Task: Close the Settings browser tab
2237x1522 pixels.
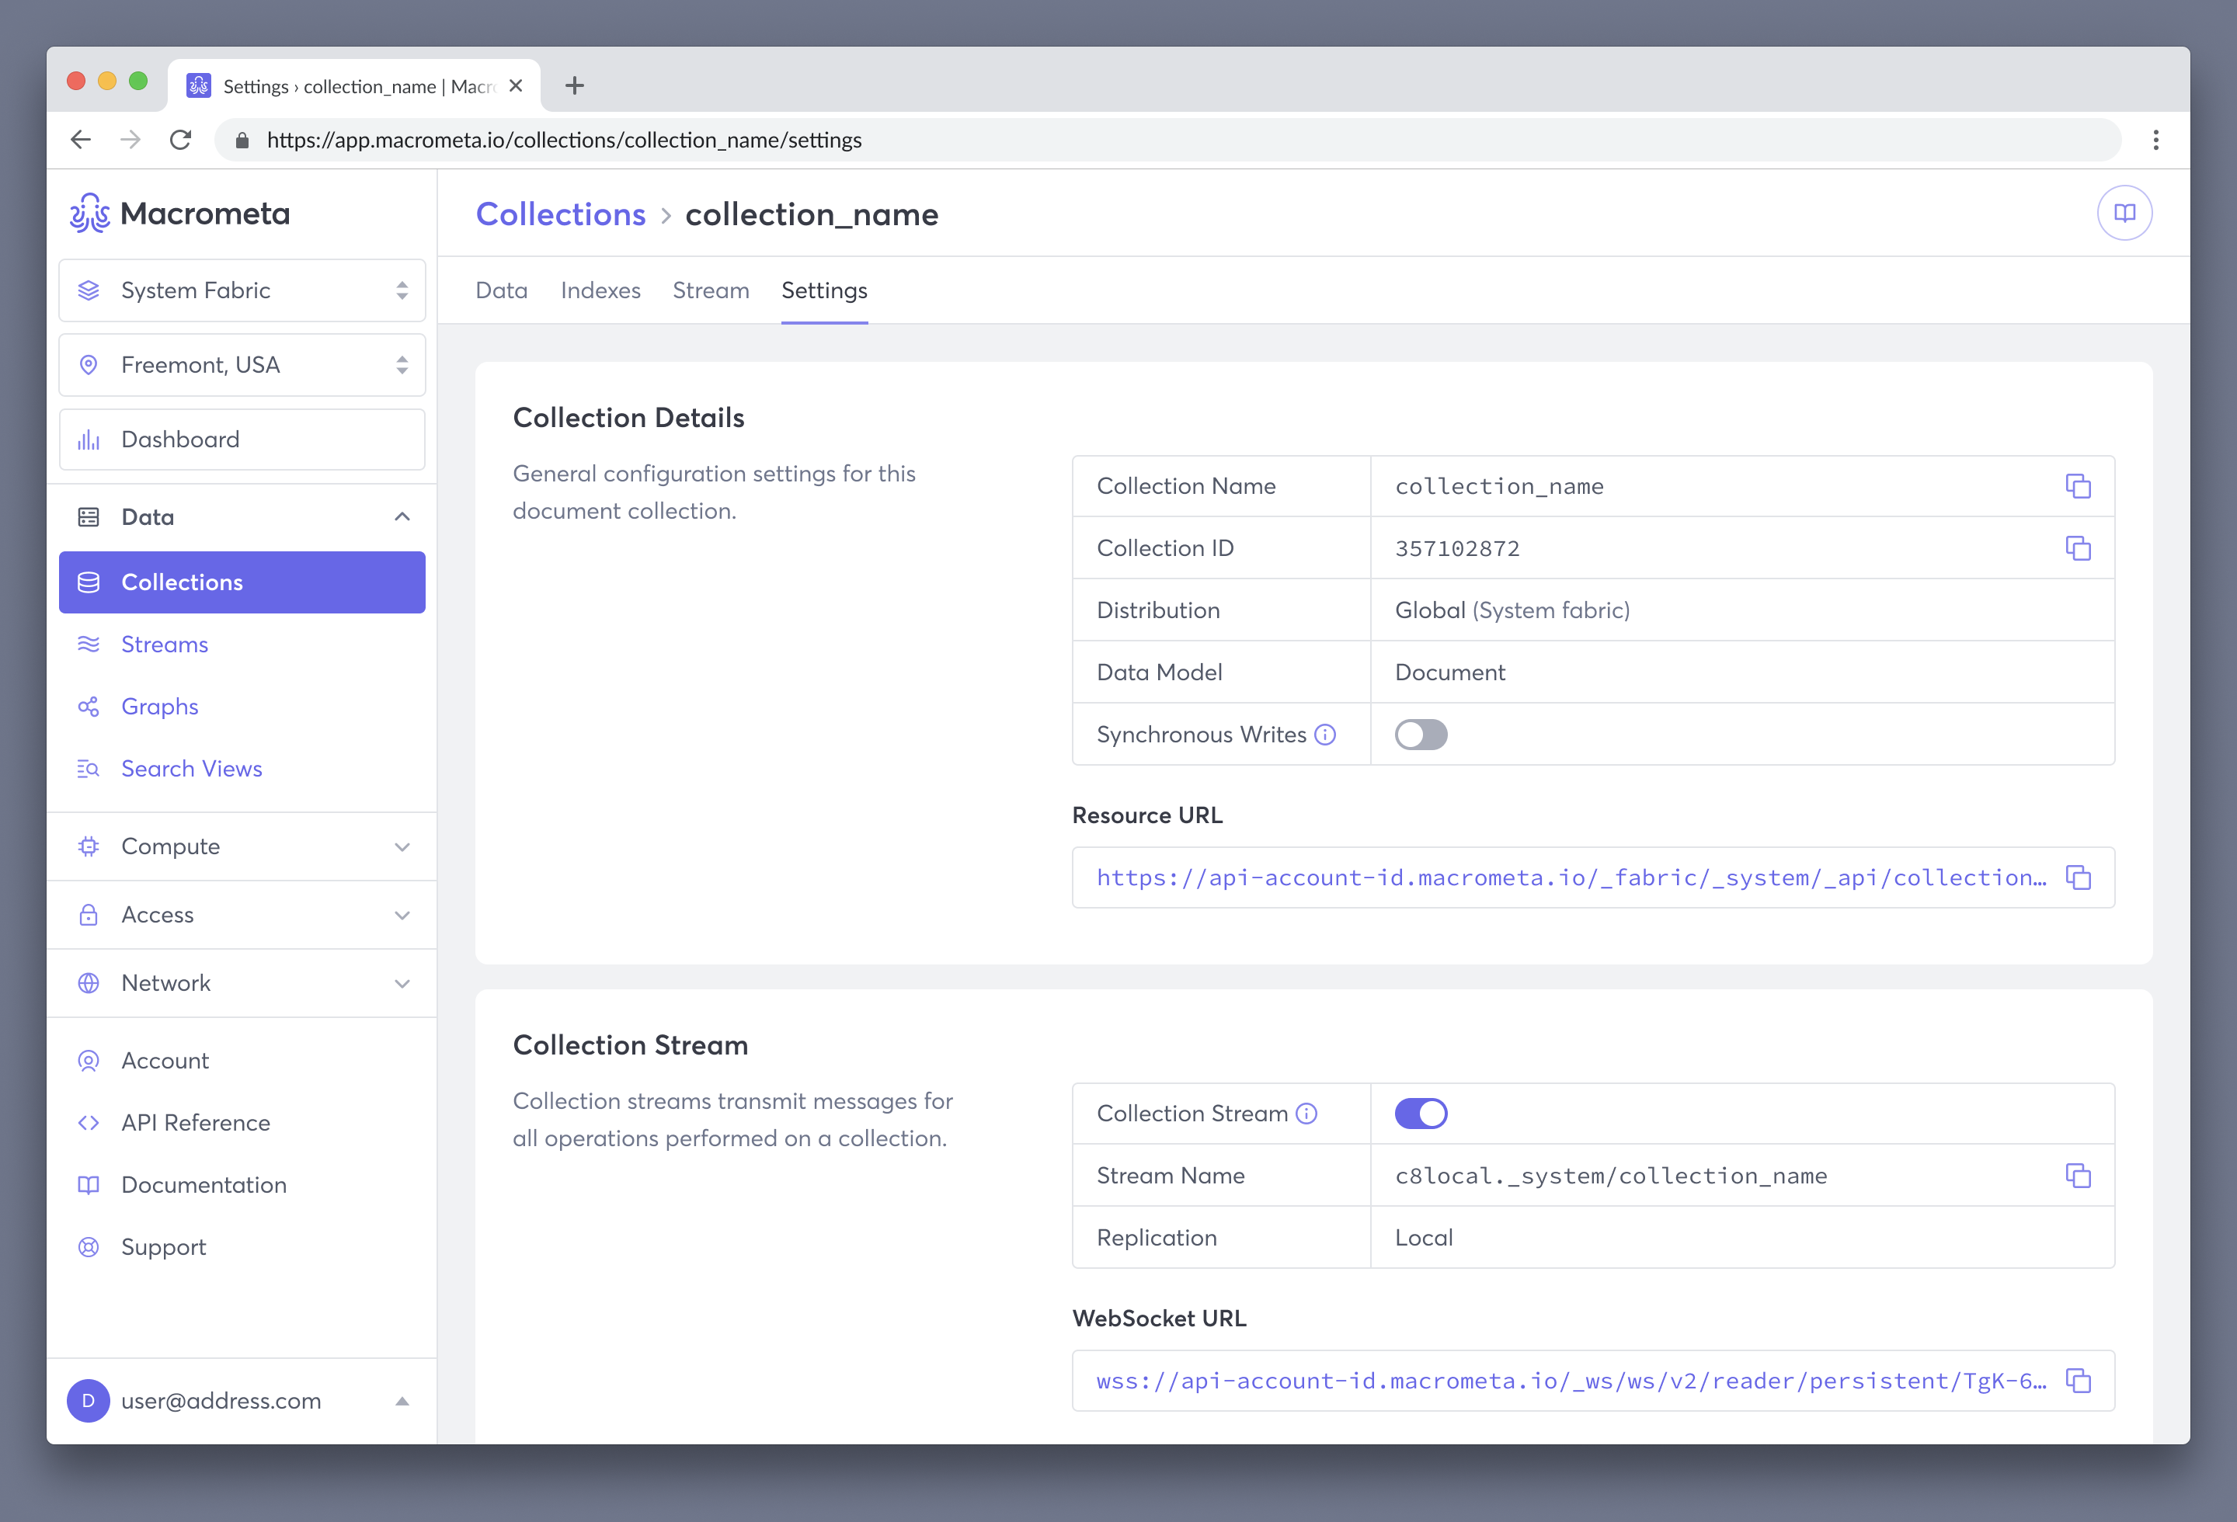Action: point(516,85)
